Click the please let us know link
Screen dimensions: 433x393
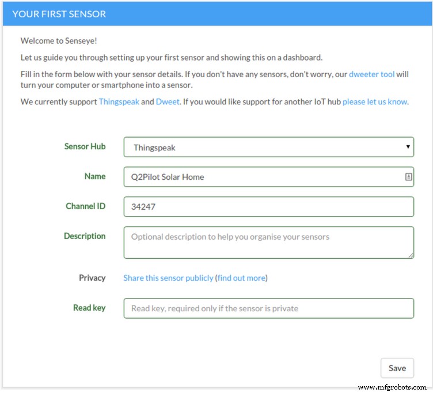(x=375, y=101)
